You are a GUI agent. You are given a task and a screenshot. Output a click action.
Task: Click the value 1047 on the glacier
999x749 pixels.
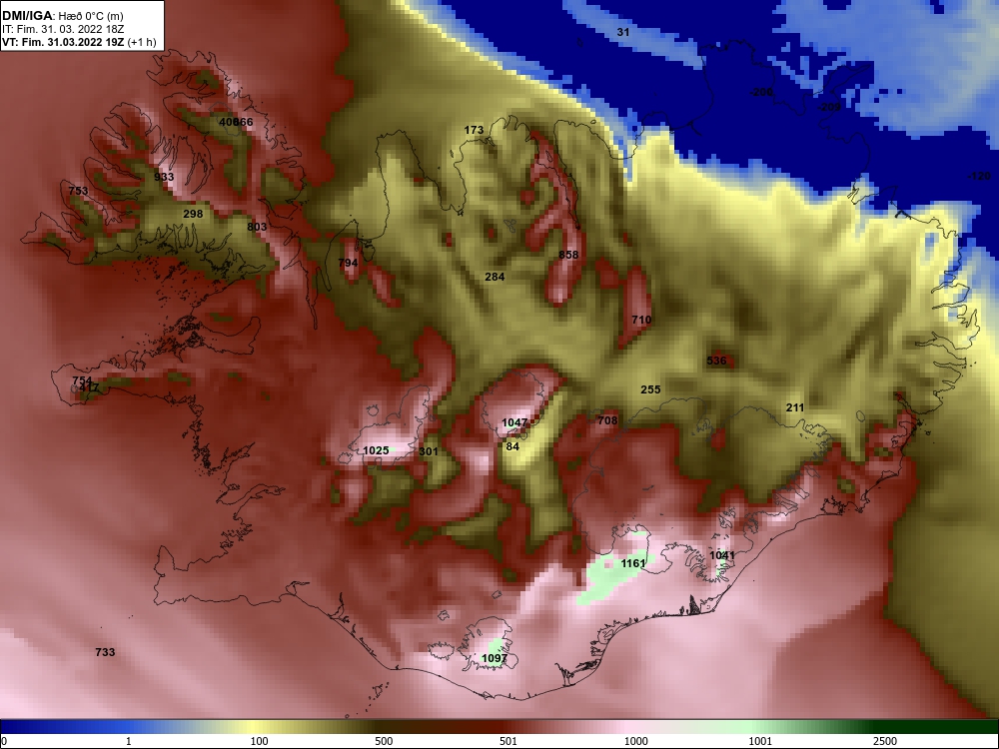pyautogui.click(x=514, y=422)
